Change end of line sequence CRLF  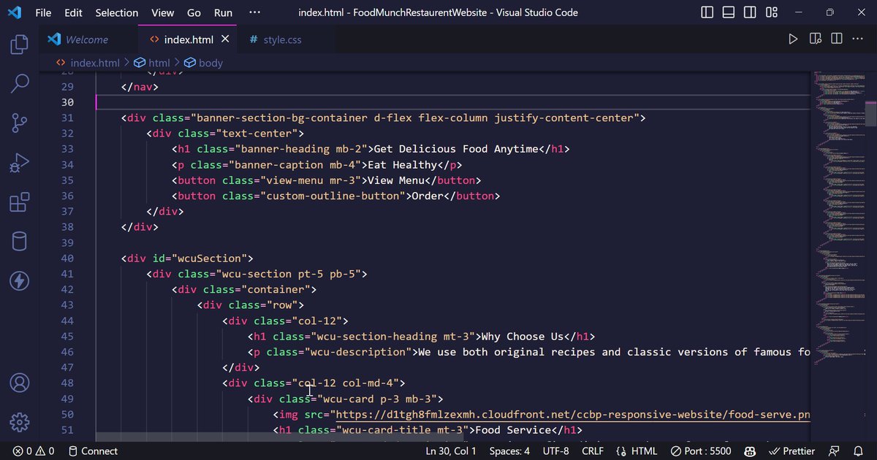[592, 451]
